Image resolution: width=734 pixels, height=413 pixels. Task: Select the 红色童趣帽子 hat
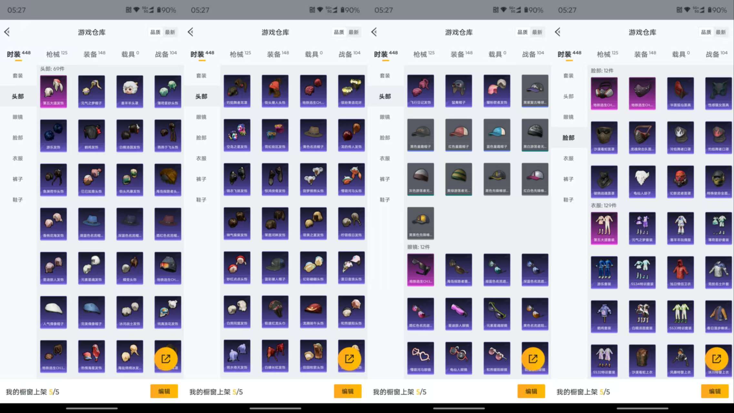point(458,135)
